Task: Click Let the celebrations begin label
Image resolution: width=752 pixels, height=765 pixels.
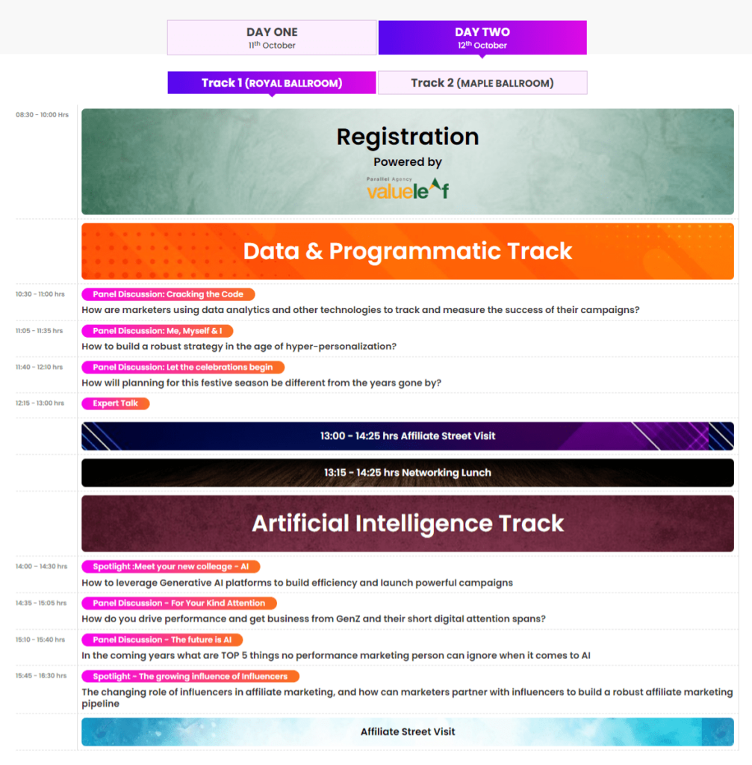Action: click(x=183, y=368)
